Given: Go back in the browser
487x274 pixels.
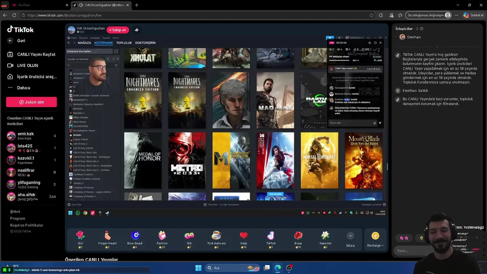Looking at the screenshot, I should [x=5, y=15].
